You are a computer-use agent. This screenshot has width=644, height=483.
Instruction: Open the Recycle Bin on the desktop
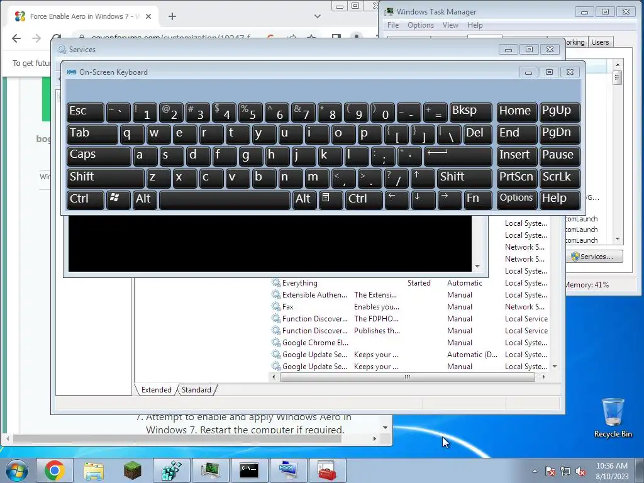(613, 418)
